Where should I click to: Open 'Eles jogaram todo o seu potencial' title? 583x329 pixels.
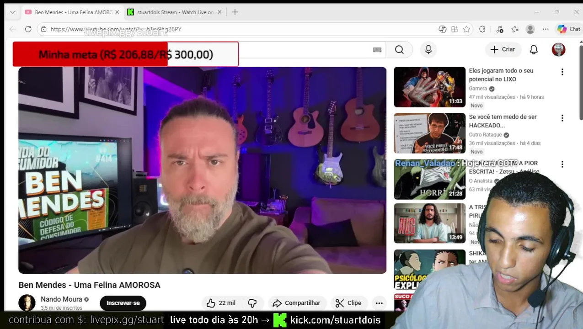point(501,75)
